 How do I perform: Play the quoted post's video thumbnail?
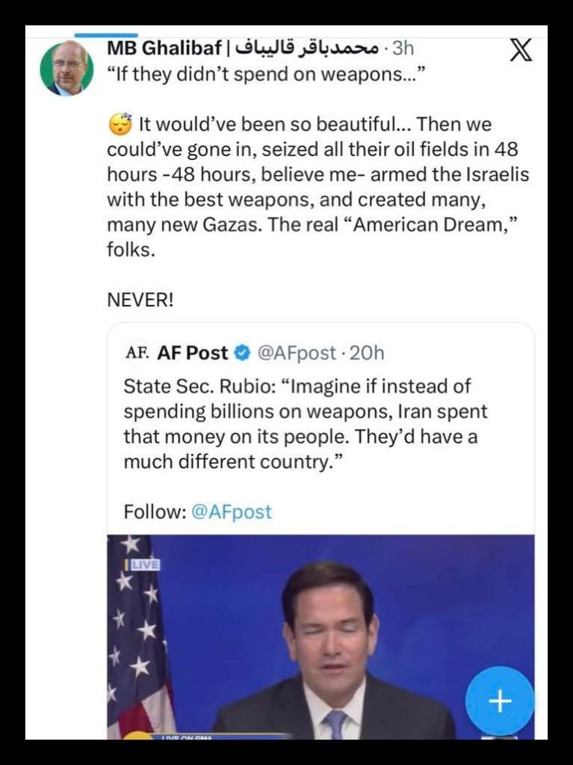click(321, 636)
